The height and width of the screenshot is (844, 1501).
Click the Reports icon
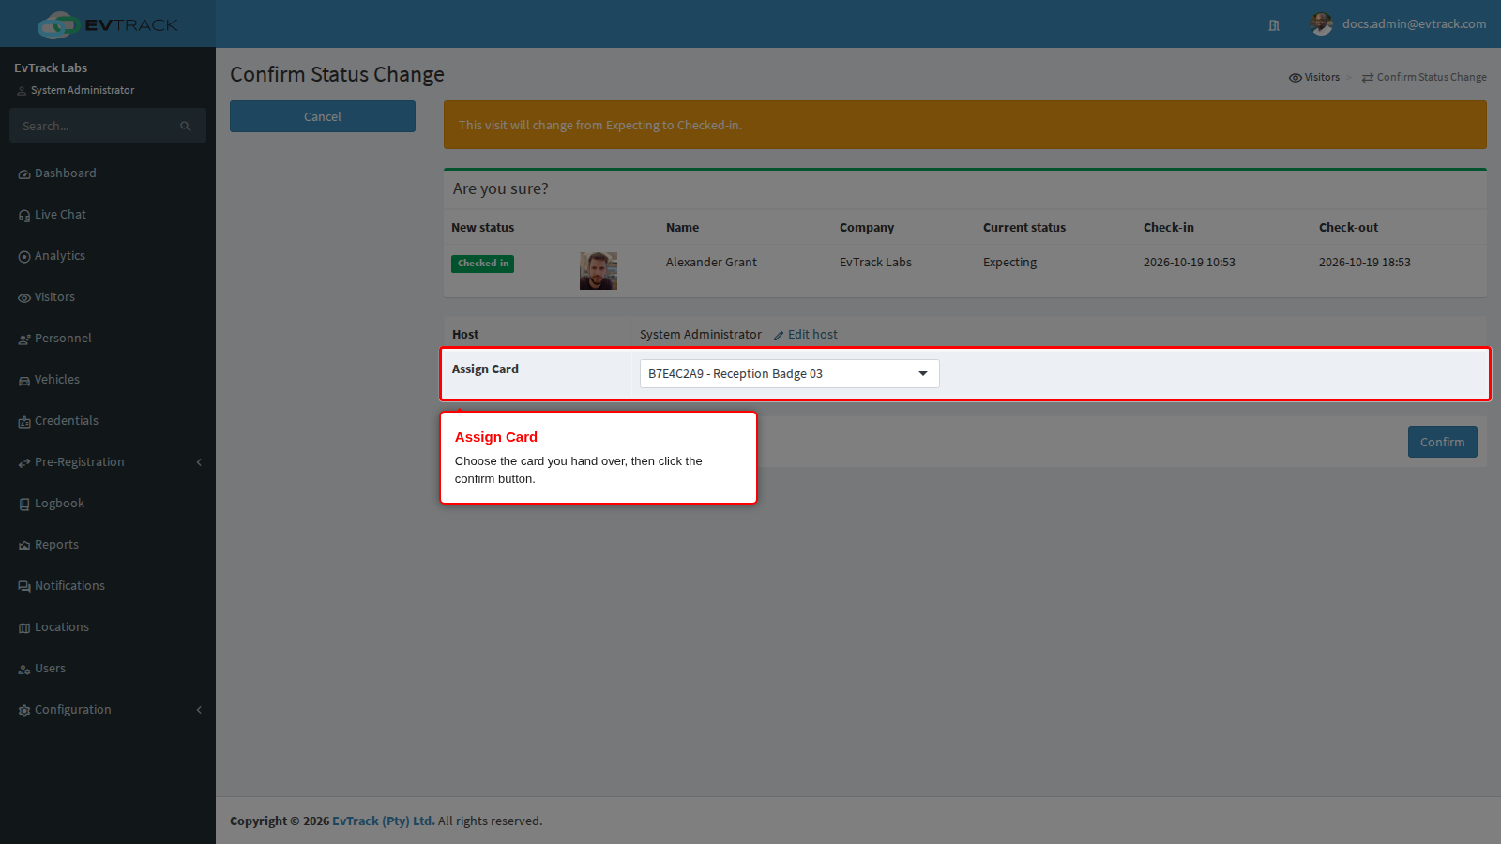coord(24,546)
